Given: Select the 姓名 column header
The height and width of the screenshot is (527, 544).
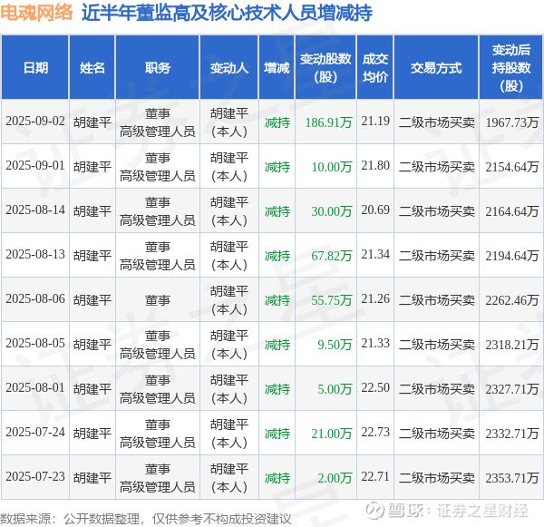Looking at the screenshot, I should point(92,68).
